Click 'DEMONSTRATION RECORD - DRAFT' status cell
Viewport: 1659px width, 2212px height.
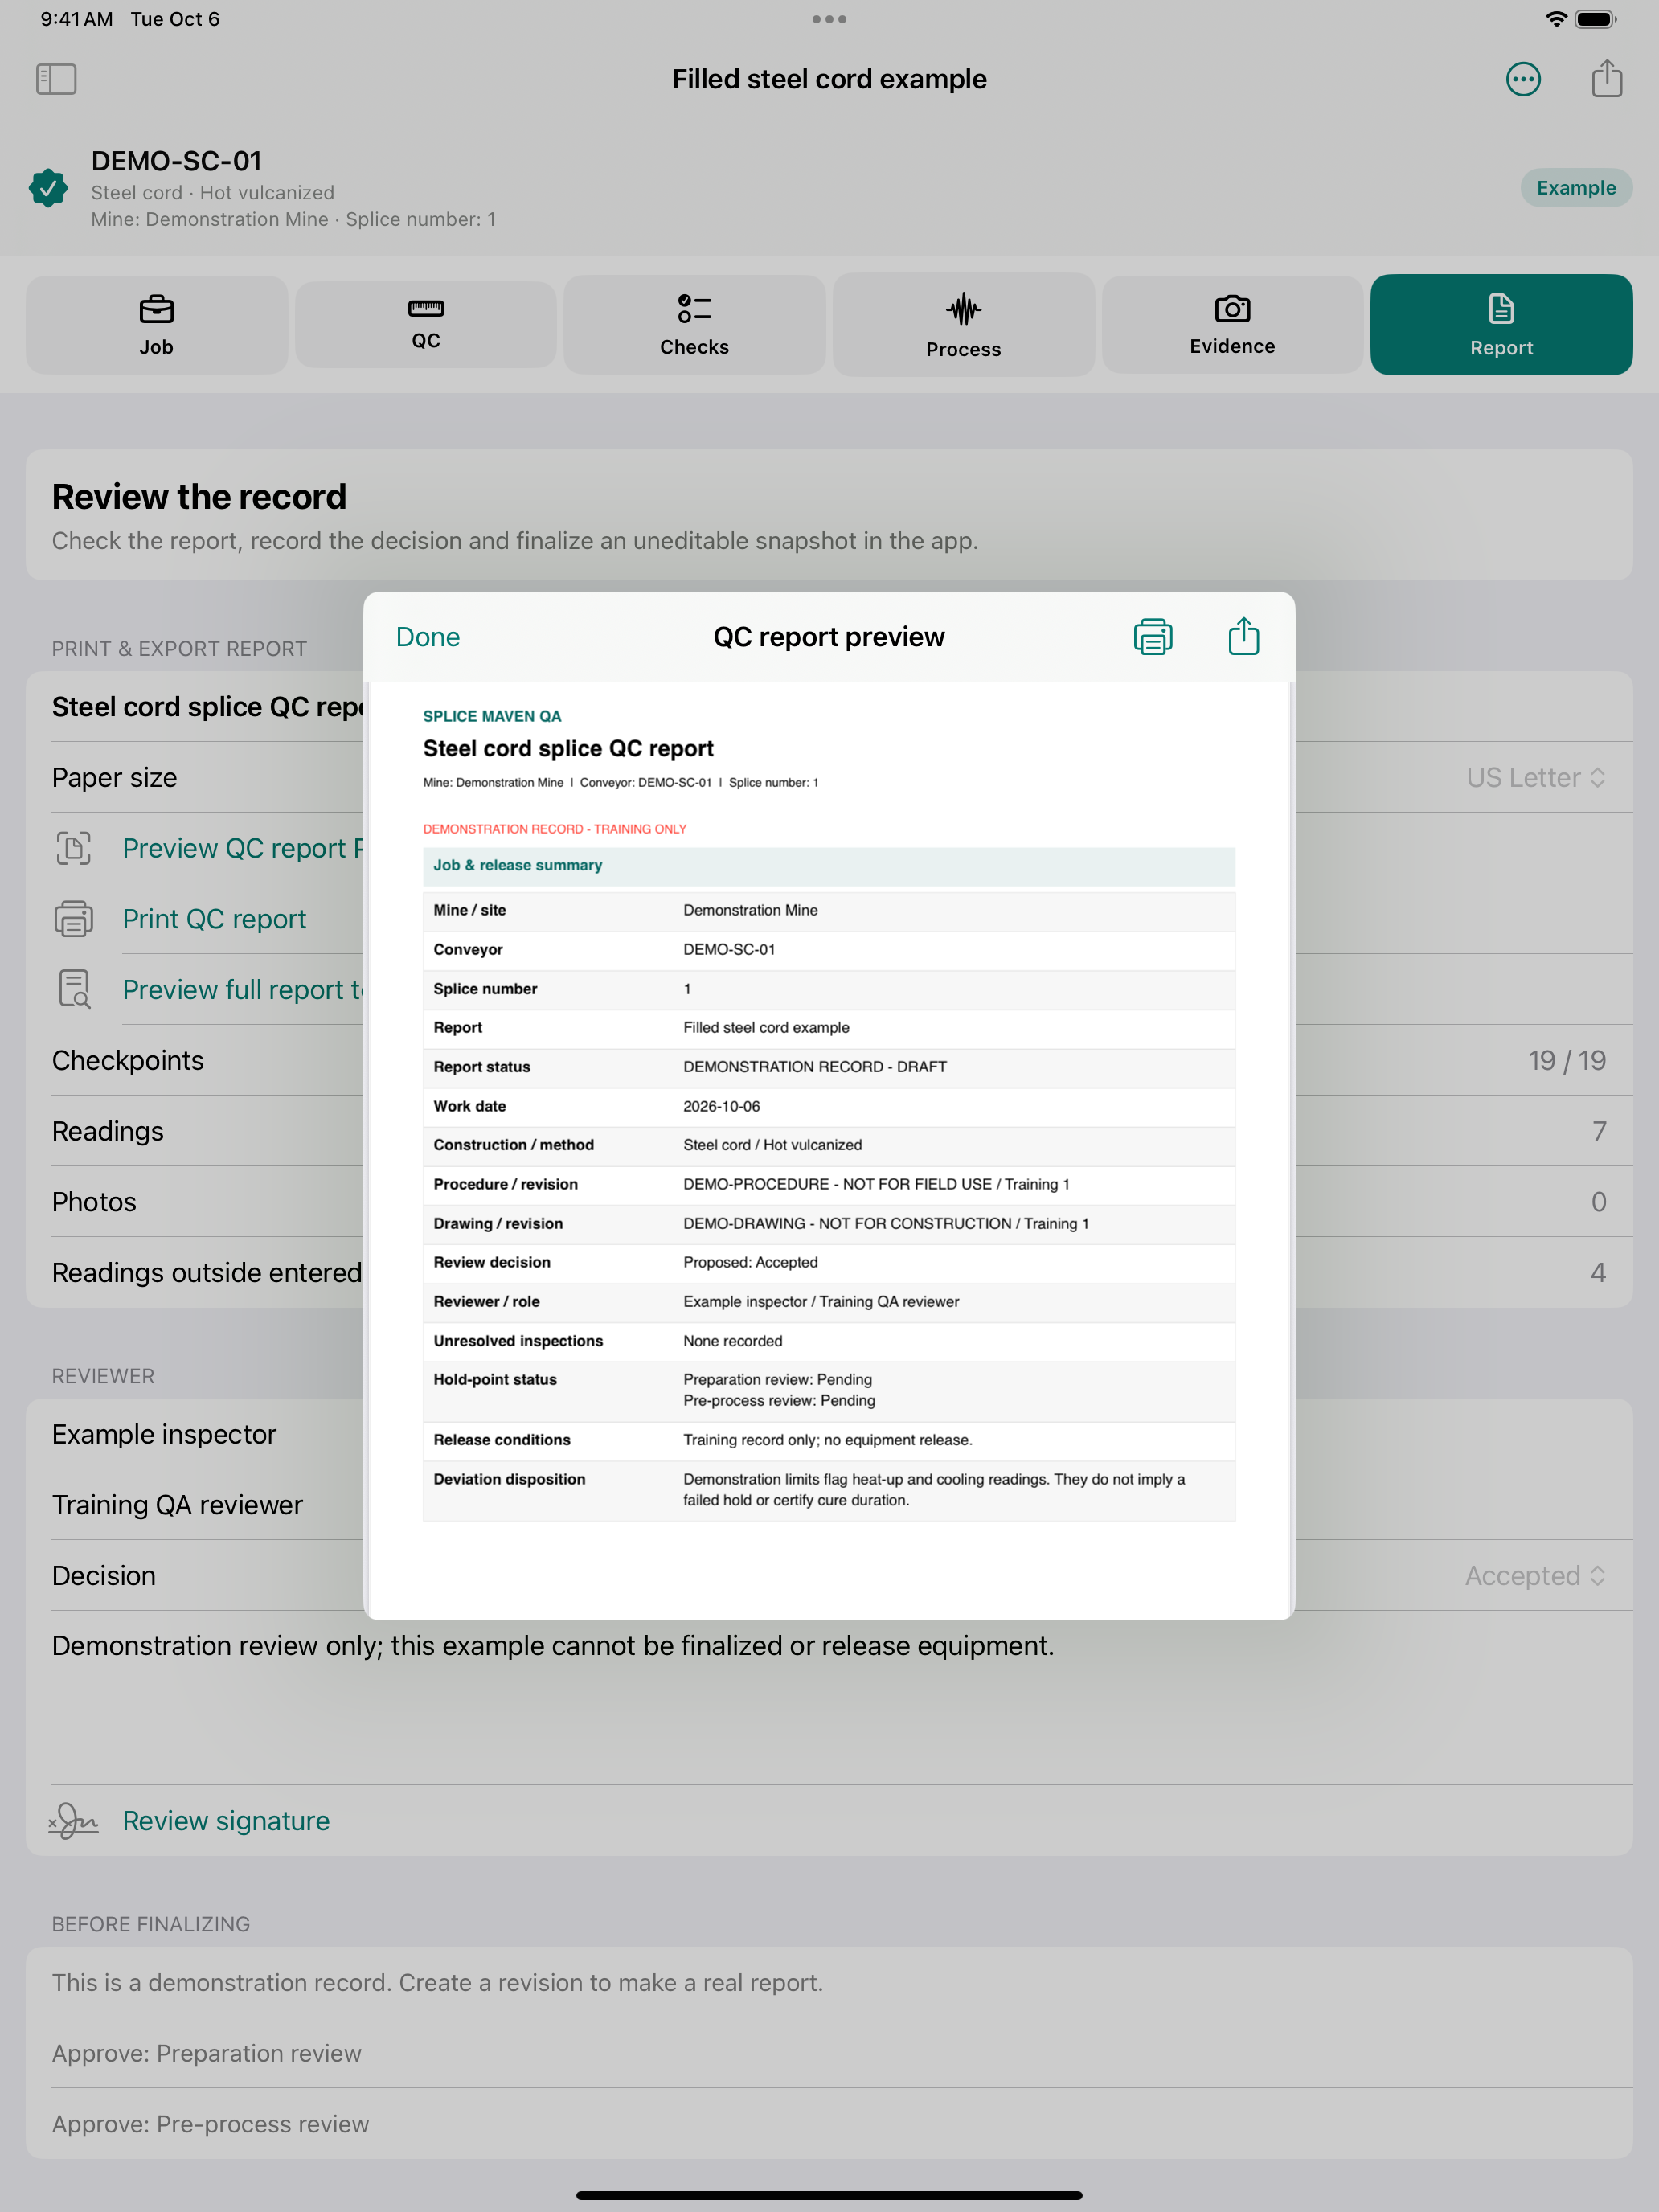click(815, 1067)
